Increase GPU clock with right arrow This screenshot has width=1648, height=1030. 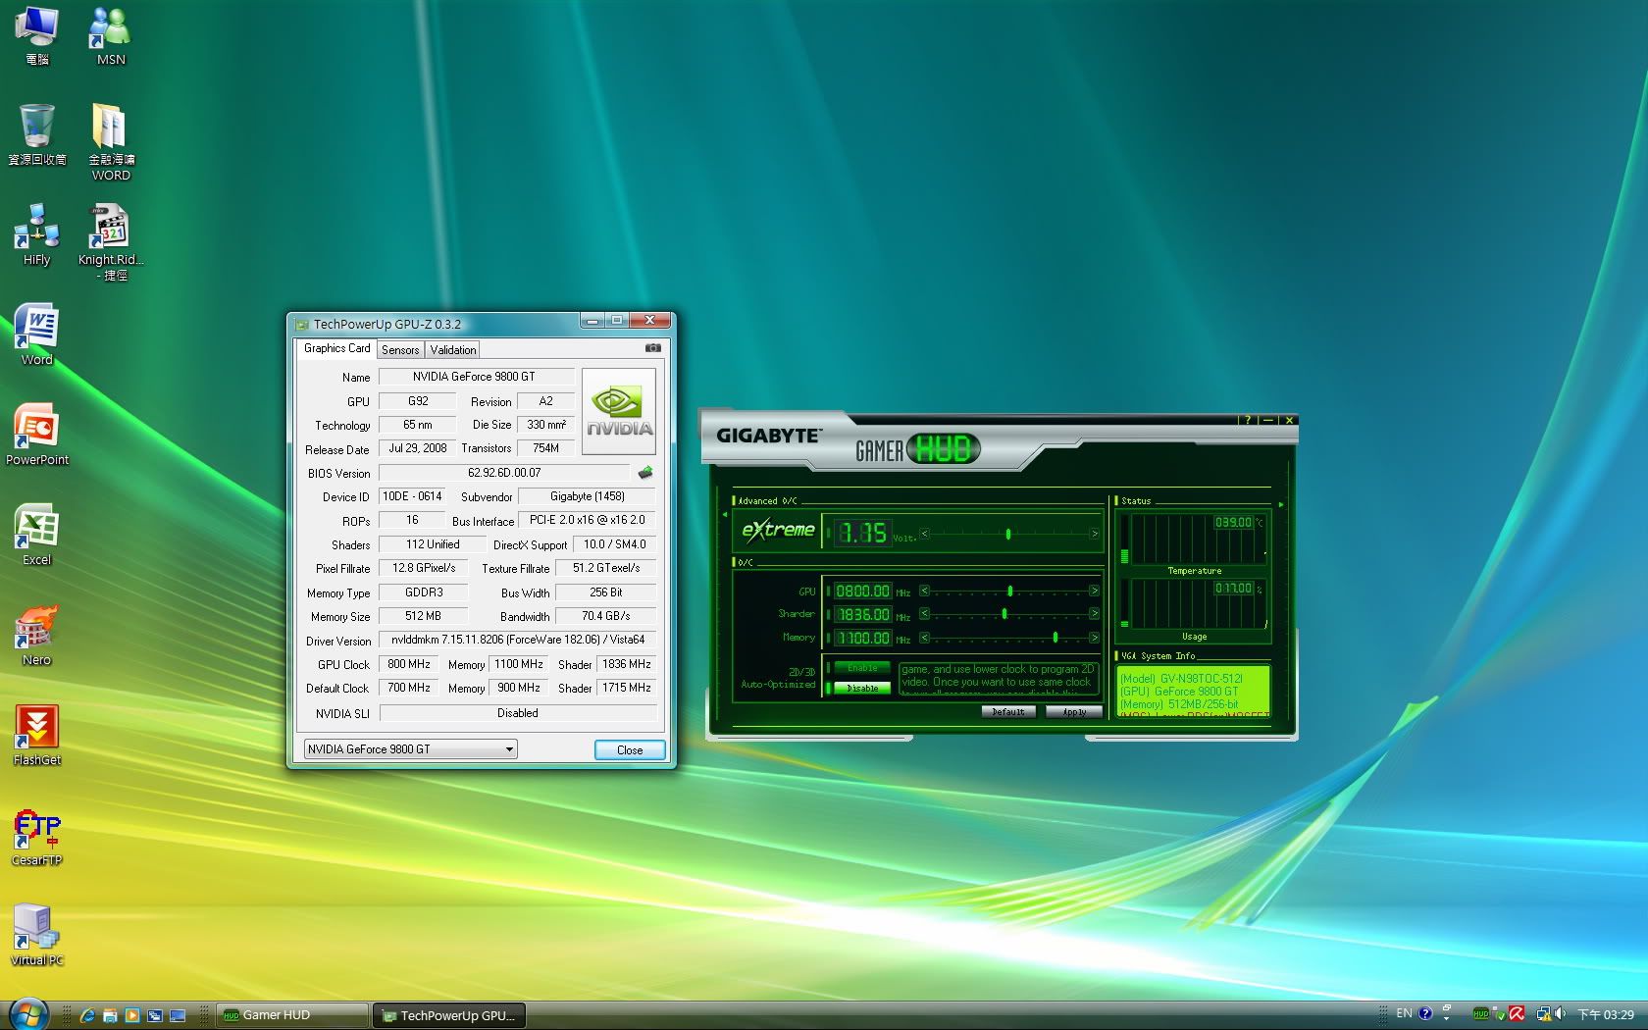pyautogui.click(x=1094, y=591)
